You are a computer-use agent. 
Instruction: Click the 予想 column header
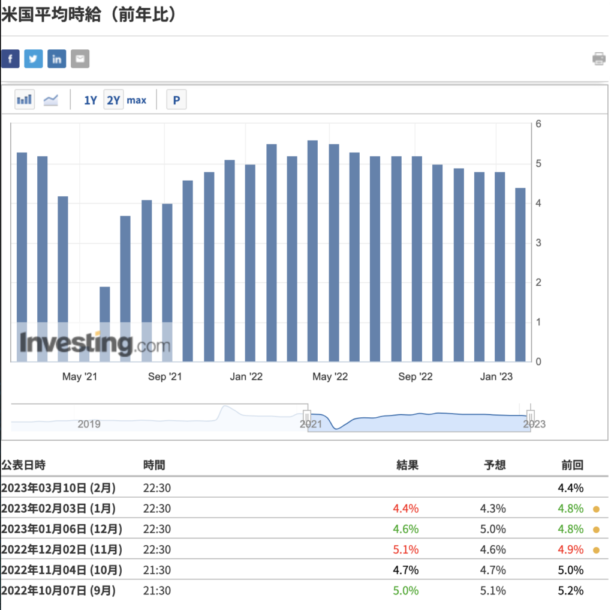click(495, 465)
